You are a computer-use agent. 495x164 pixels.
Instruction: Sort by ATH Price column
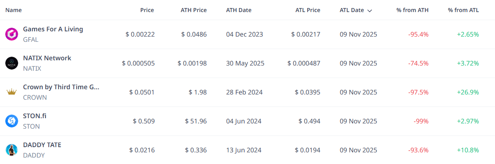193,10
